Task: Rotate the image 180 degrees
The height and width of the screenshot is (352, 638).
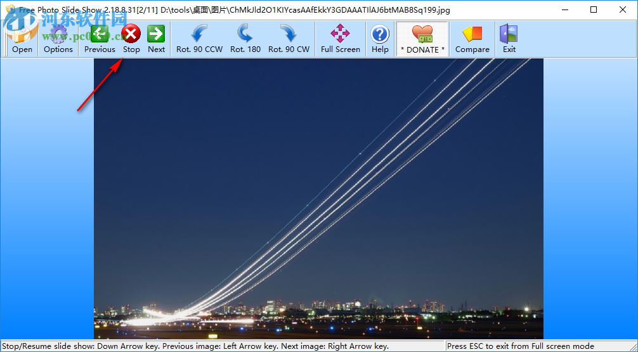Action: (245, 39)
